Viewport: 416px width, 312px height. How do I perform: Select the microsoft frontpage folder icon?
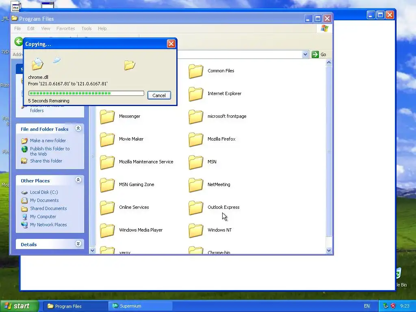tap(196, 117)
